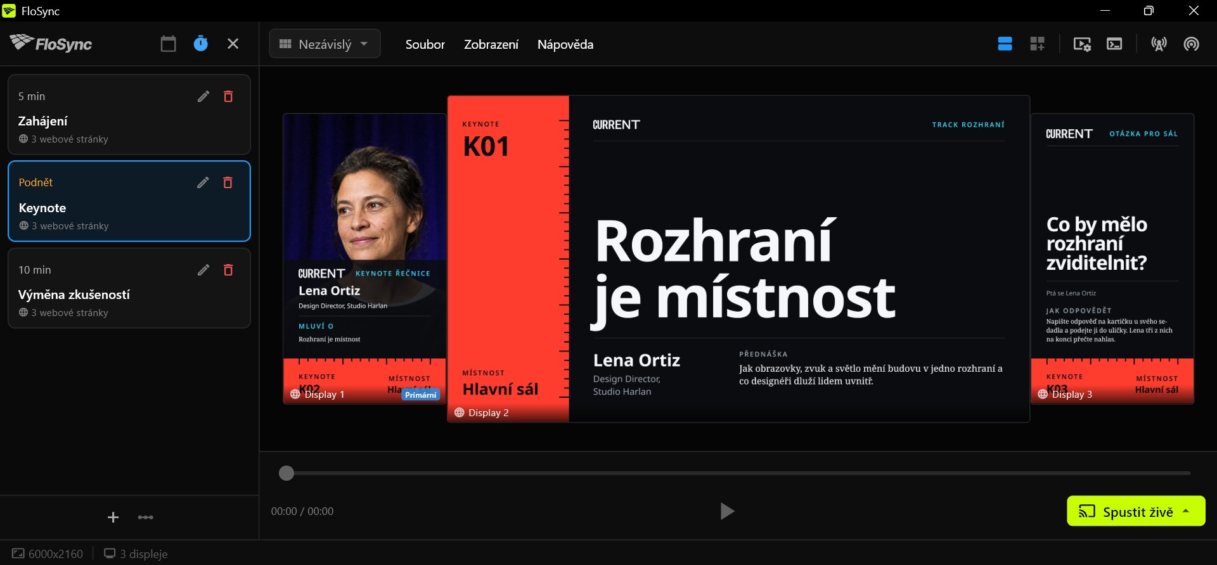Delete the Keynote scene
The width and height of the screenshot is (1217, 565).
click(228, 182)
